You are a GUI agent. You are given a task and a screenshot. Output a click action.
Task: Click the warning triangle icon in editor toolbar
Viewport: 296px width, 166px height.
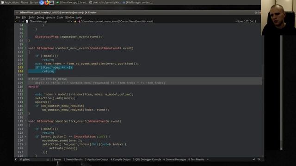(75, 22)
